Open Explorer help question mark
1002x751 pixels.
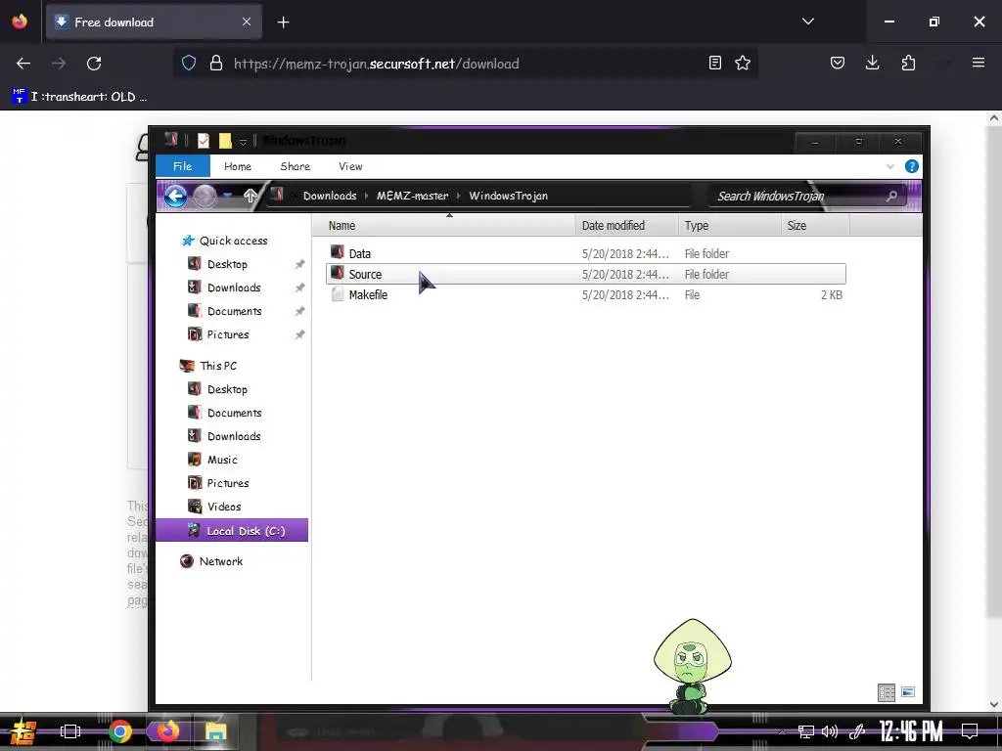[x=912, y=166]
